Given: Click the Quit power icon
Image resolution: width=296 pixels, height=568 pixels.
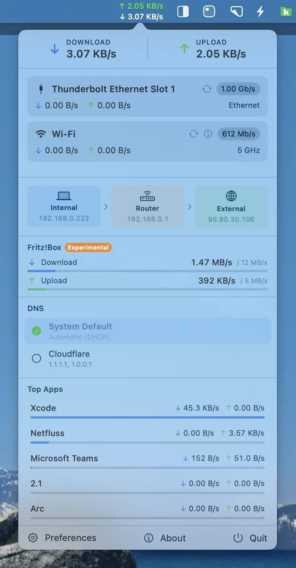Looking at the screenshot, I should point(238,538).
